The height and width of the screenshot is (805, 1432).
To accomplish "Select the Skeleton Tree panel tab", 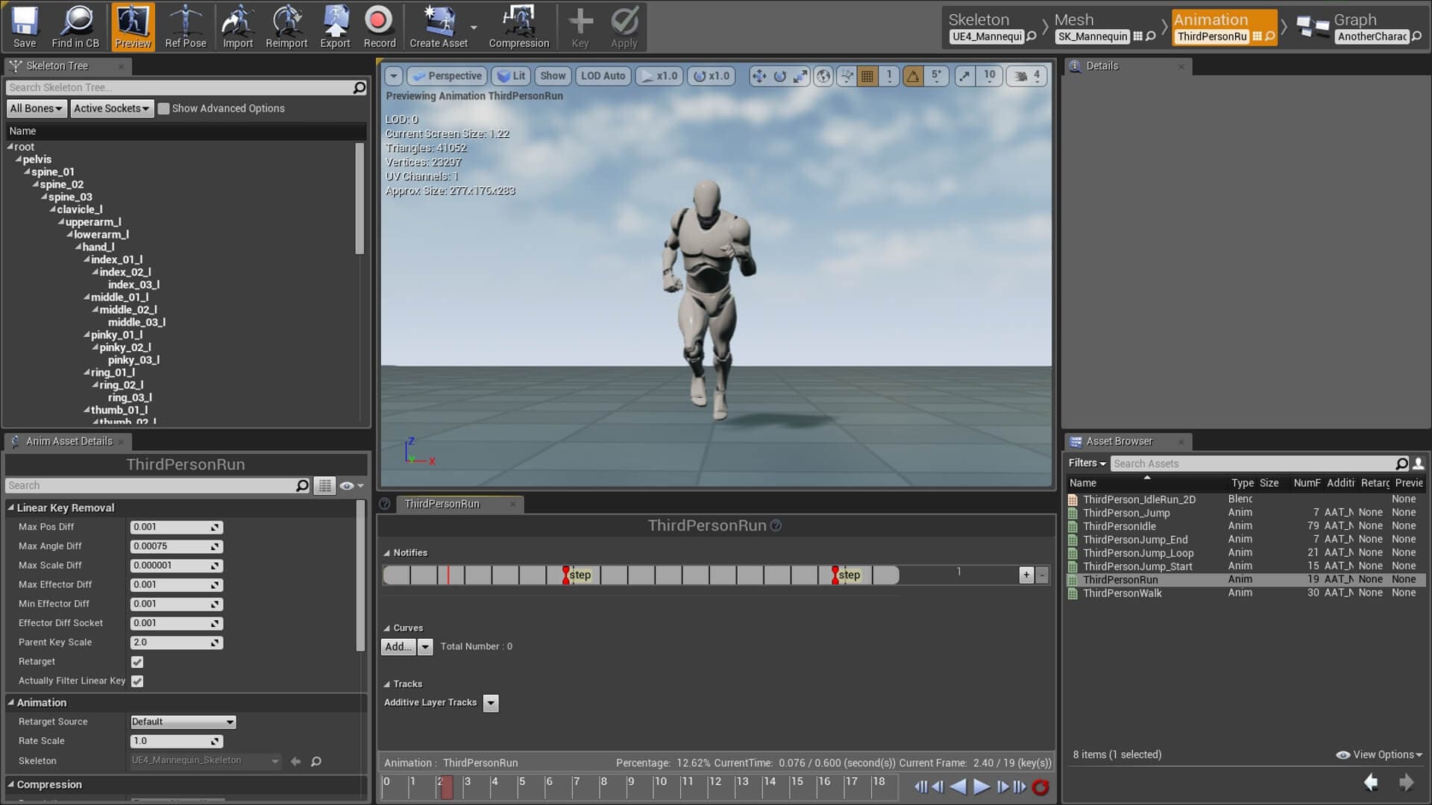I will point(68,66).
